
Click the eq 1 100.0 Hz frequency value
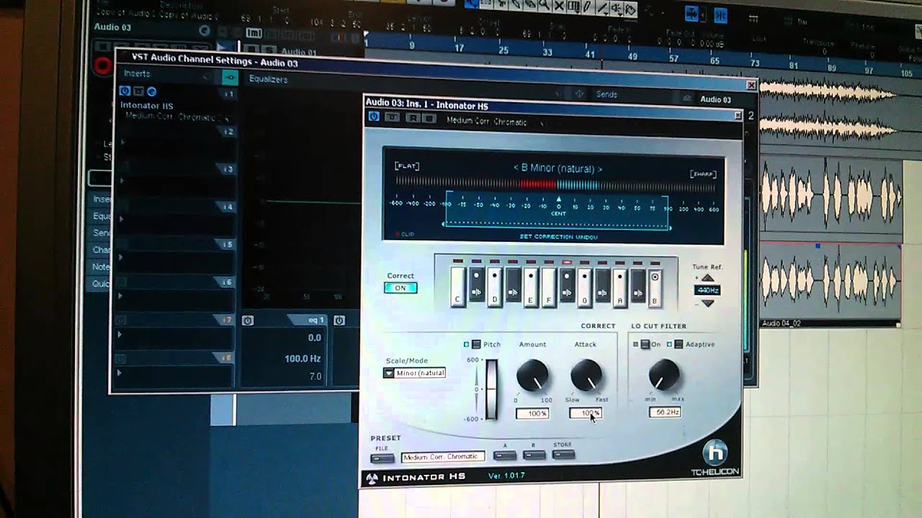click(303, 358)
